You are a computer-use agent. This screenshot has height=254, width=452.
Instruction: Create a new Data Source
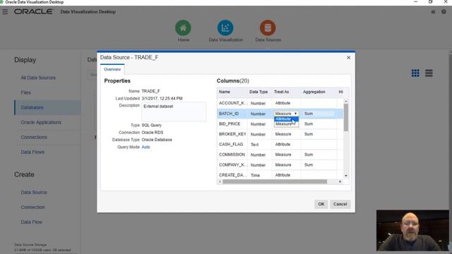34,193
